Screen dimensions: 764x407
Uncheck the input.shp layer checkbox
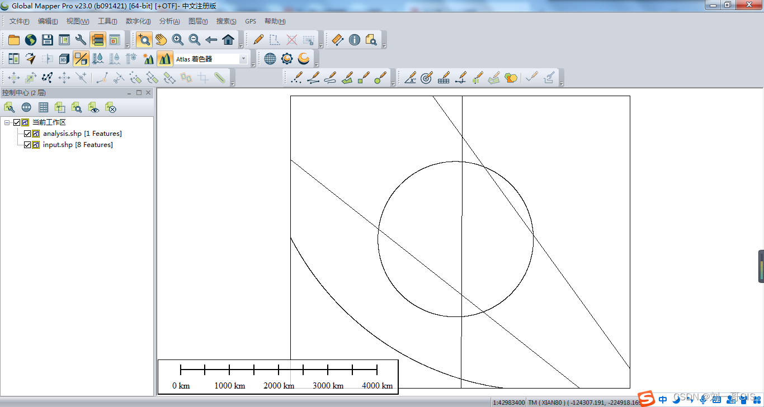click(27, 145)
